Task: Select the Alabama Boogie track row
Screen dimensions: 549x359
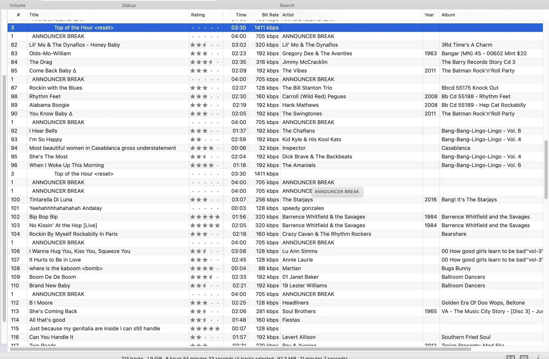Action: click(x=275, y=105)
